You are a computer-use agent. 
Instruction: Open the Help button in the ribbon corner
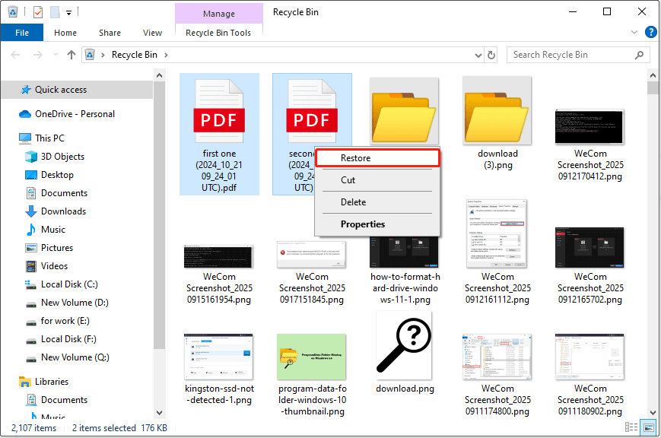[x=652, y=32]
